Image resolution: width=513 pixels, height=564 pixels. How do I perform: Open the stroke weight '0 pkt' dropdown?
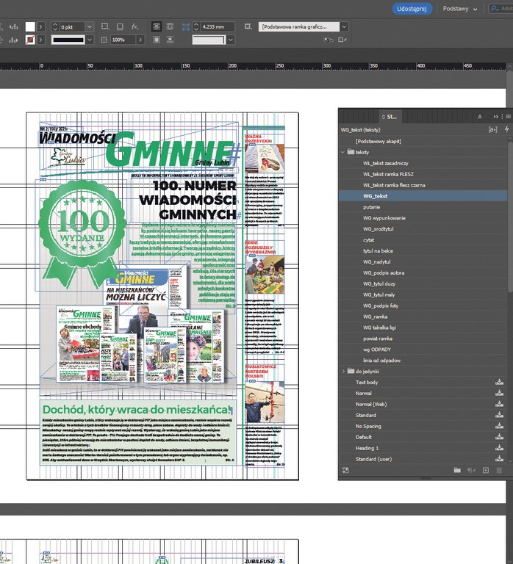[90, 26]
